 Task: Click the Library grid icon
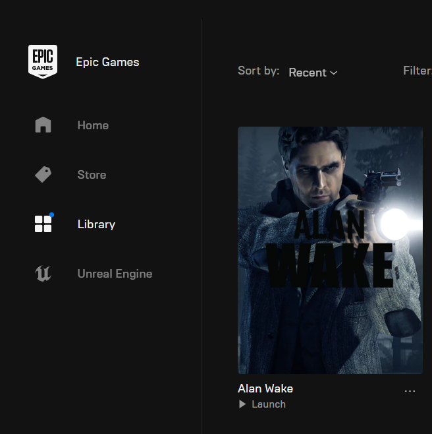[43, 224]
